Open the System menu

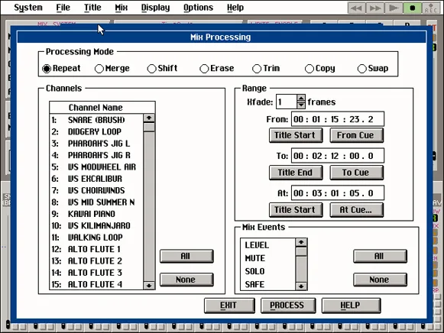28,8
